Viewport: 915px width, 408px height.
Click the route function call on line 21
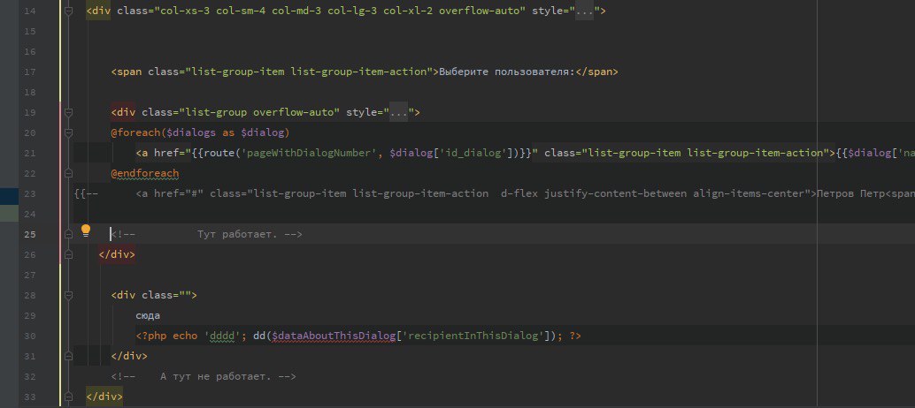pos(219,153)
